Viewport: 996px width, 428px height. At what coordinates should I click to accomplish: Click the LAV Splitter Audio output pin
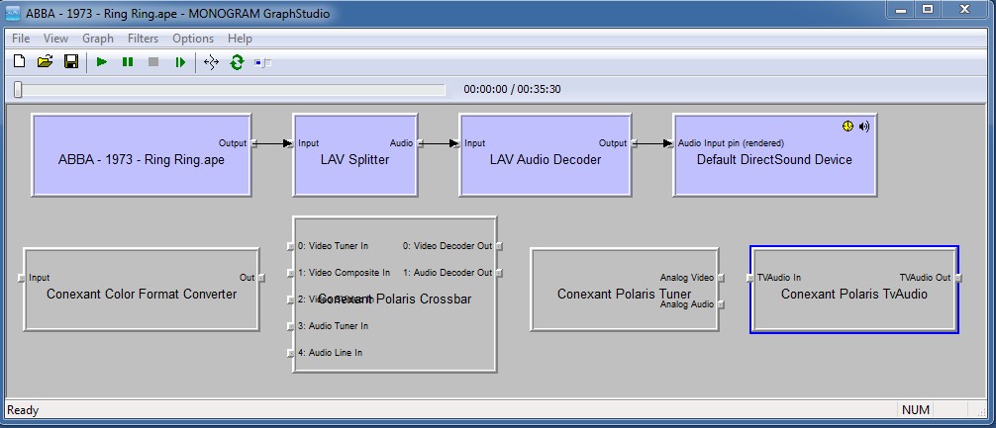pos(420,143)
